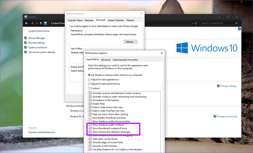Click shield icon next to Advanced system settings

[25, 52]
